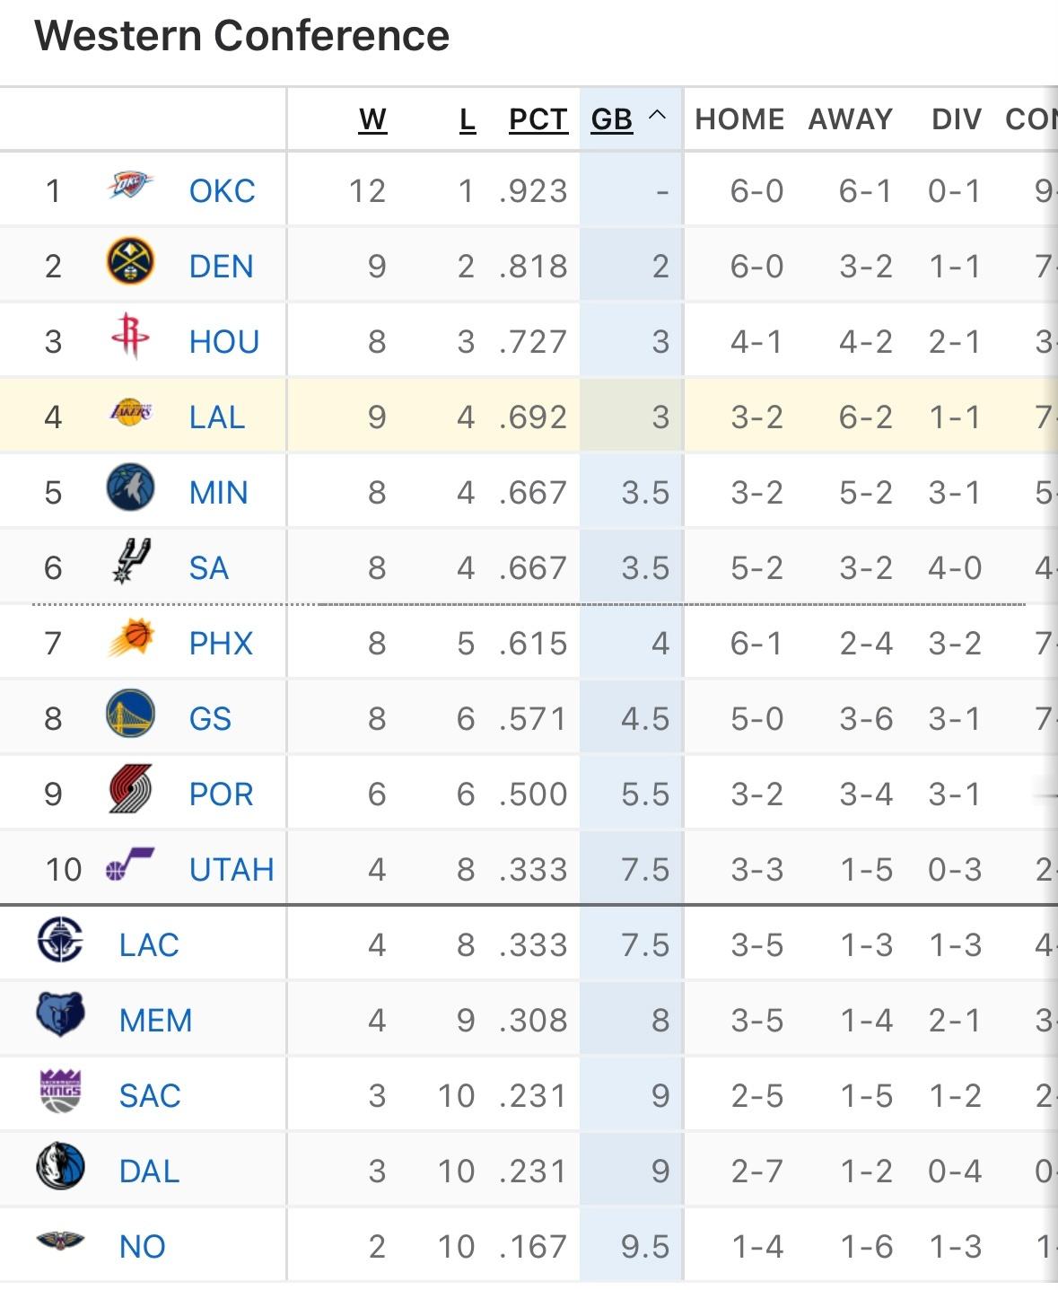Viewport: 1058px width, 1290px height.
Task: Click the Memphis Grizzlies logo
Action: point(60,1015)
